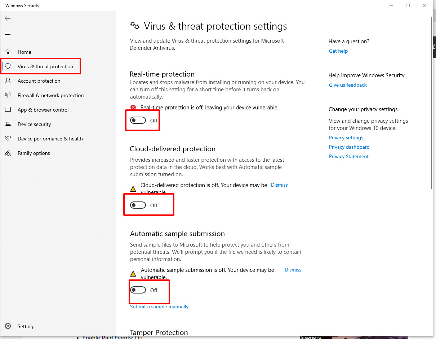Enable the Cloud-delivered protection switch
436x339 pixels.
pos(138,205)
